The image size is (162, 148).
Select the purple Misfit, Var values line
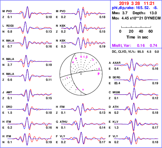135,45
